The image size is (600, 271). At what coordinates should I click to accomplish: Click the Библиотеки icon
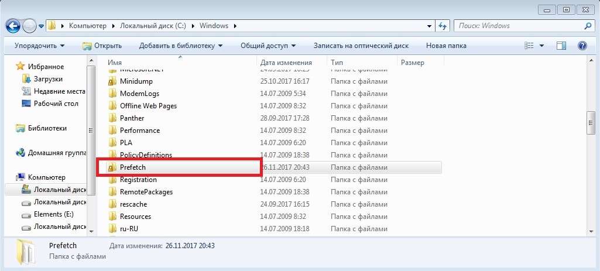(20, 128)
